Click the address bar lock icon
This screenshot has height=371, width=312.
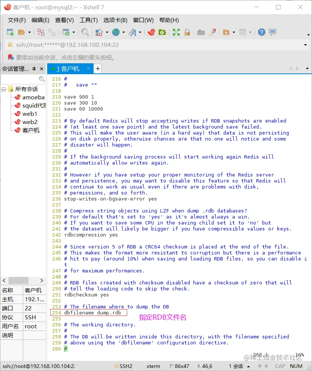(x=10, y=45)
